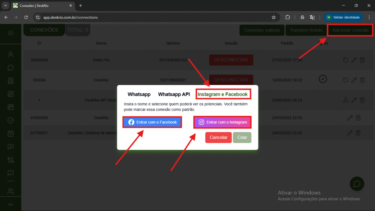Click Entrar com o Instagram button
375x211 pixels.
[222, 122]
